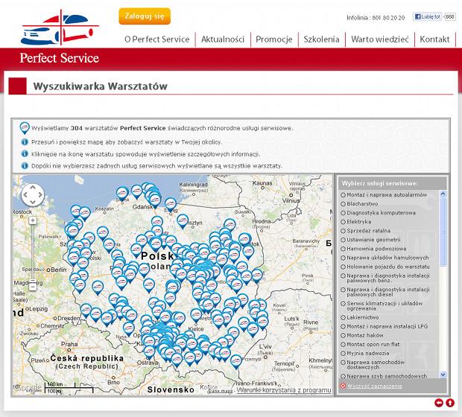Screen dimensions: 462x417
Task: Select Hamownia podwoziowa service option
Action: [x=373, y=249]
